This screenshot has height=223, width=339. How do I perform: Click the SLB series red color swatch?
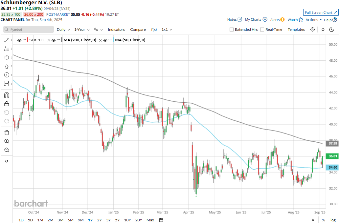tap(28, 40)
